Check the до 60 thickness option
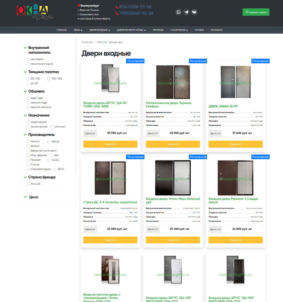283x302 pixels. click(28, 83)
